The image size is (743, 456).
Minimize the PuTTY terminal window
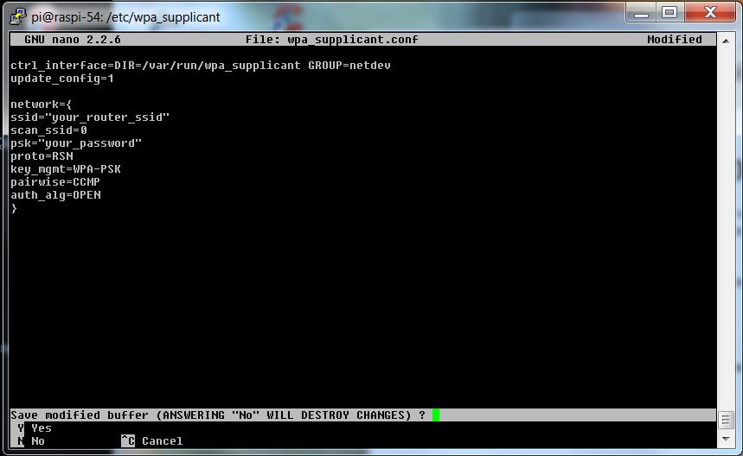point(641,12)
